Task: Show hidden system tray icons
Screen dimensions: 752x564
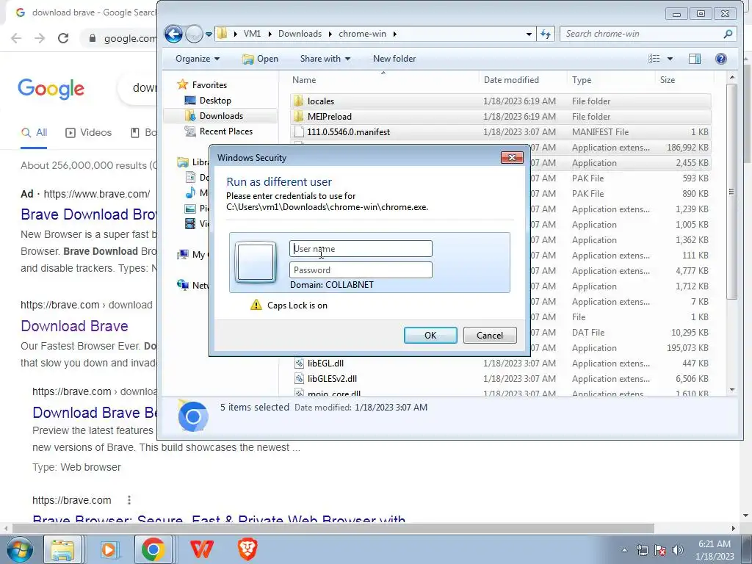Action: (x=624, y=550)
